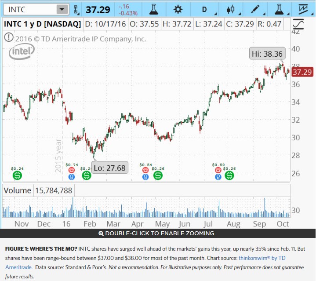
Task: Click the R: 0.47 range value
Action: 269,24
